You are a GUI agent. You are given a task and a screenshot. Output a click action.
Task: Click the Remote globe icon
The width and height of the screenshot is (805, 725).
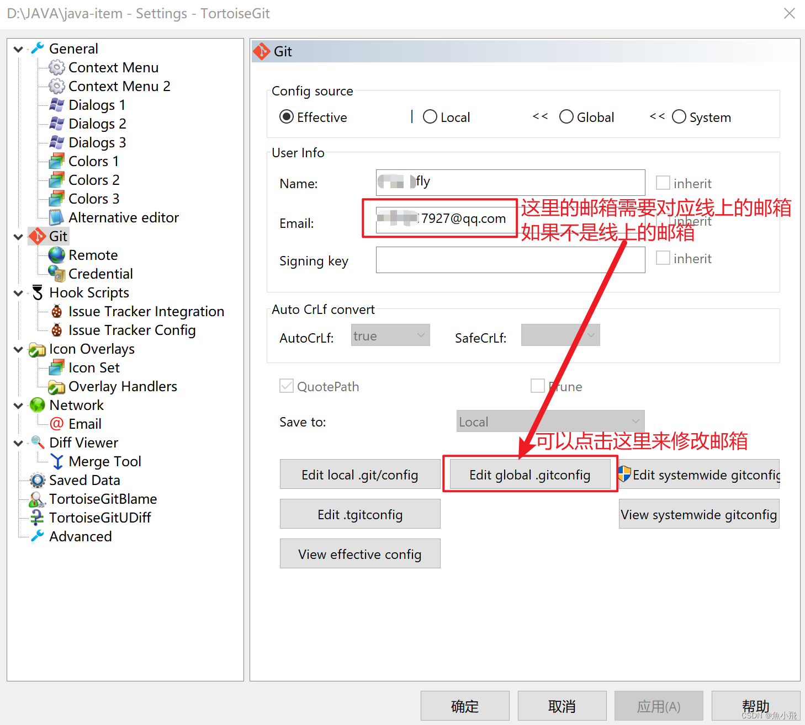(x=57, y=255)
